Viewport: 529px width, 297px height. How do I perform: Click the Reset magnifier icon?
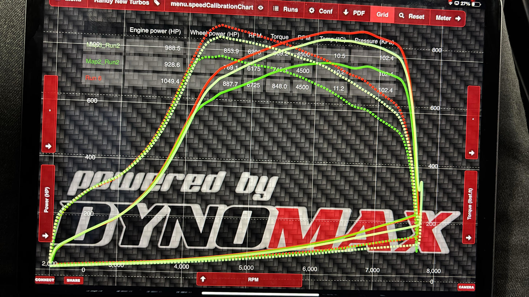[x=402, y=16]
